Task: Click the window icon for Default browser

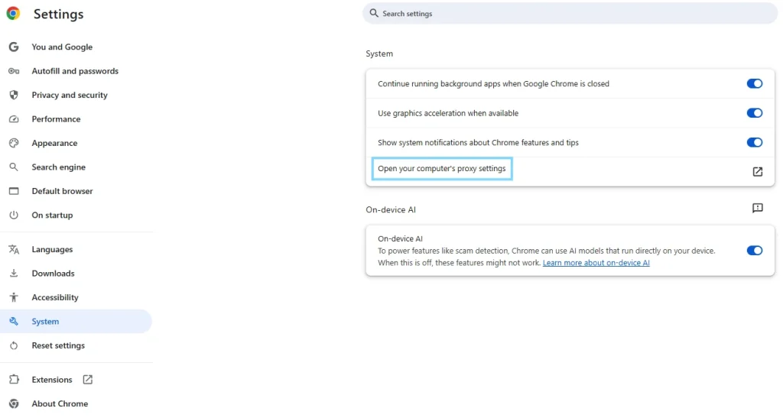Action: (14, 191)
